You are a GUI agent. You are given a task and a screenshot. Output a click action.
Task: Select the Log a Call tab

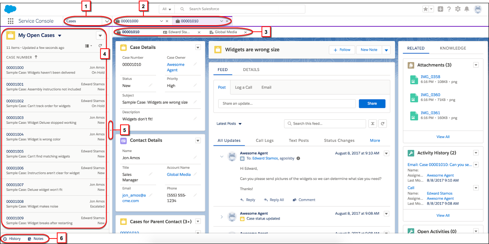click(x=244, y=87)
